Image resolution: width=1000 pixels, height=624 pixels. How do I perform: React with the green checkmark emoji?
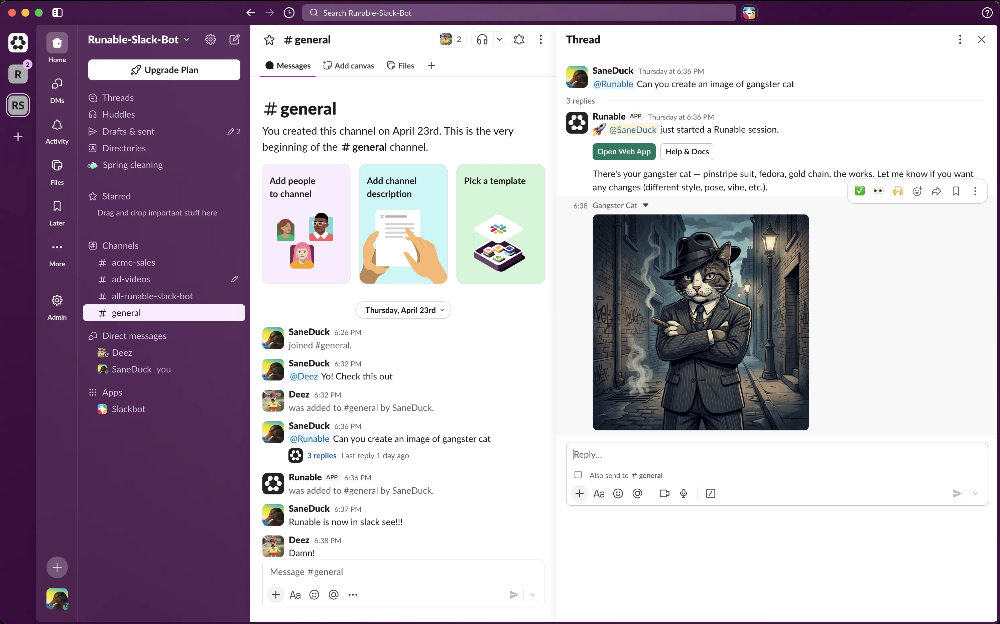pos(860,191)
